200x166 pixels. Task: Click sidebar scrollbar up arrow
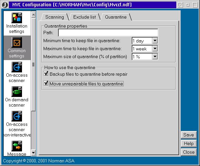[33, 15]
